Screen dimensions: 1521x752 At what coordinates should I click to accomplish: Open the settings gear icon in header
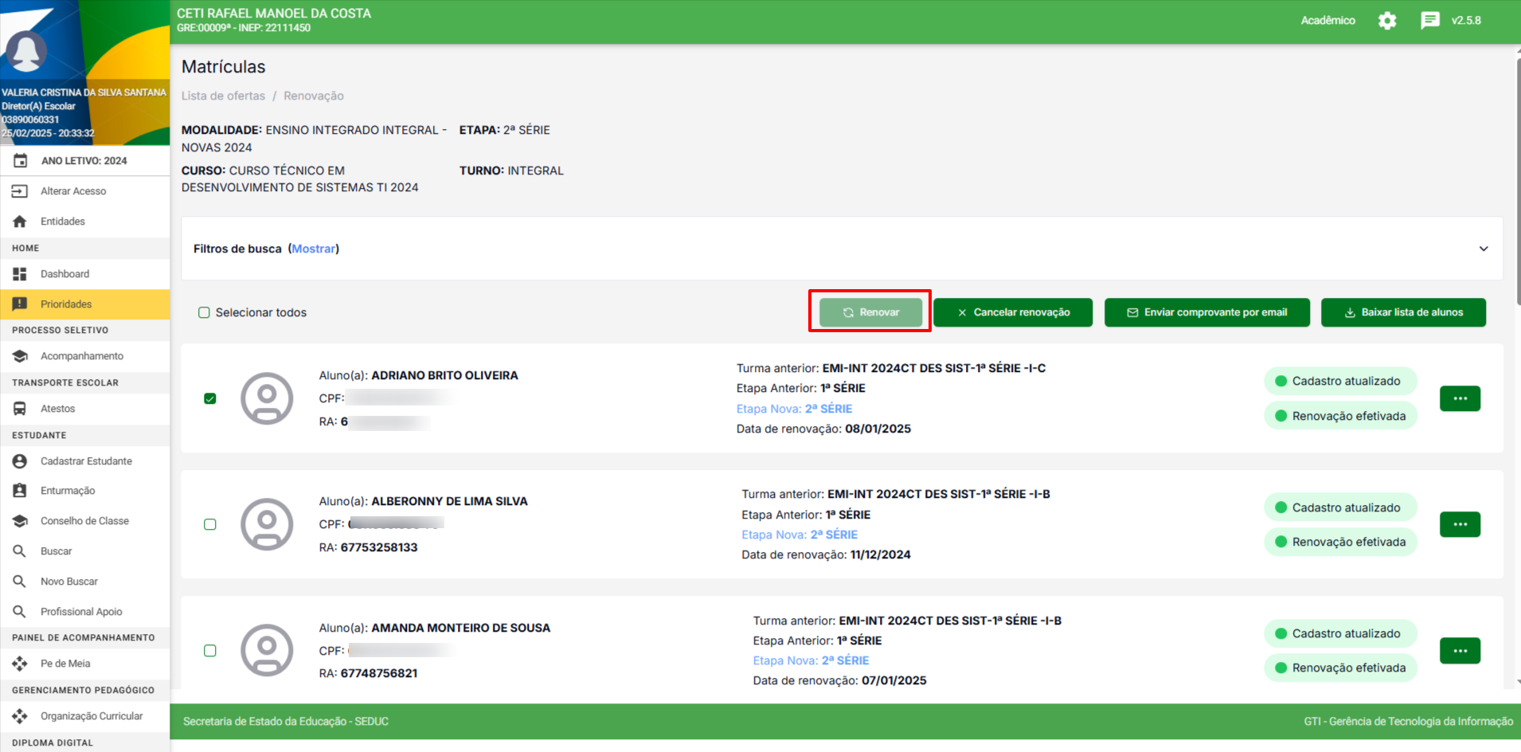[x=1387, y=21]
